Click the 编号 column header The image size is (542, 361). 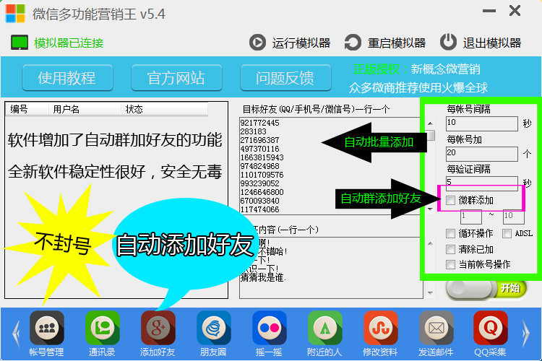coord(27,109)
